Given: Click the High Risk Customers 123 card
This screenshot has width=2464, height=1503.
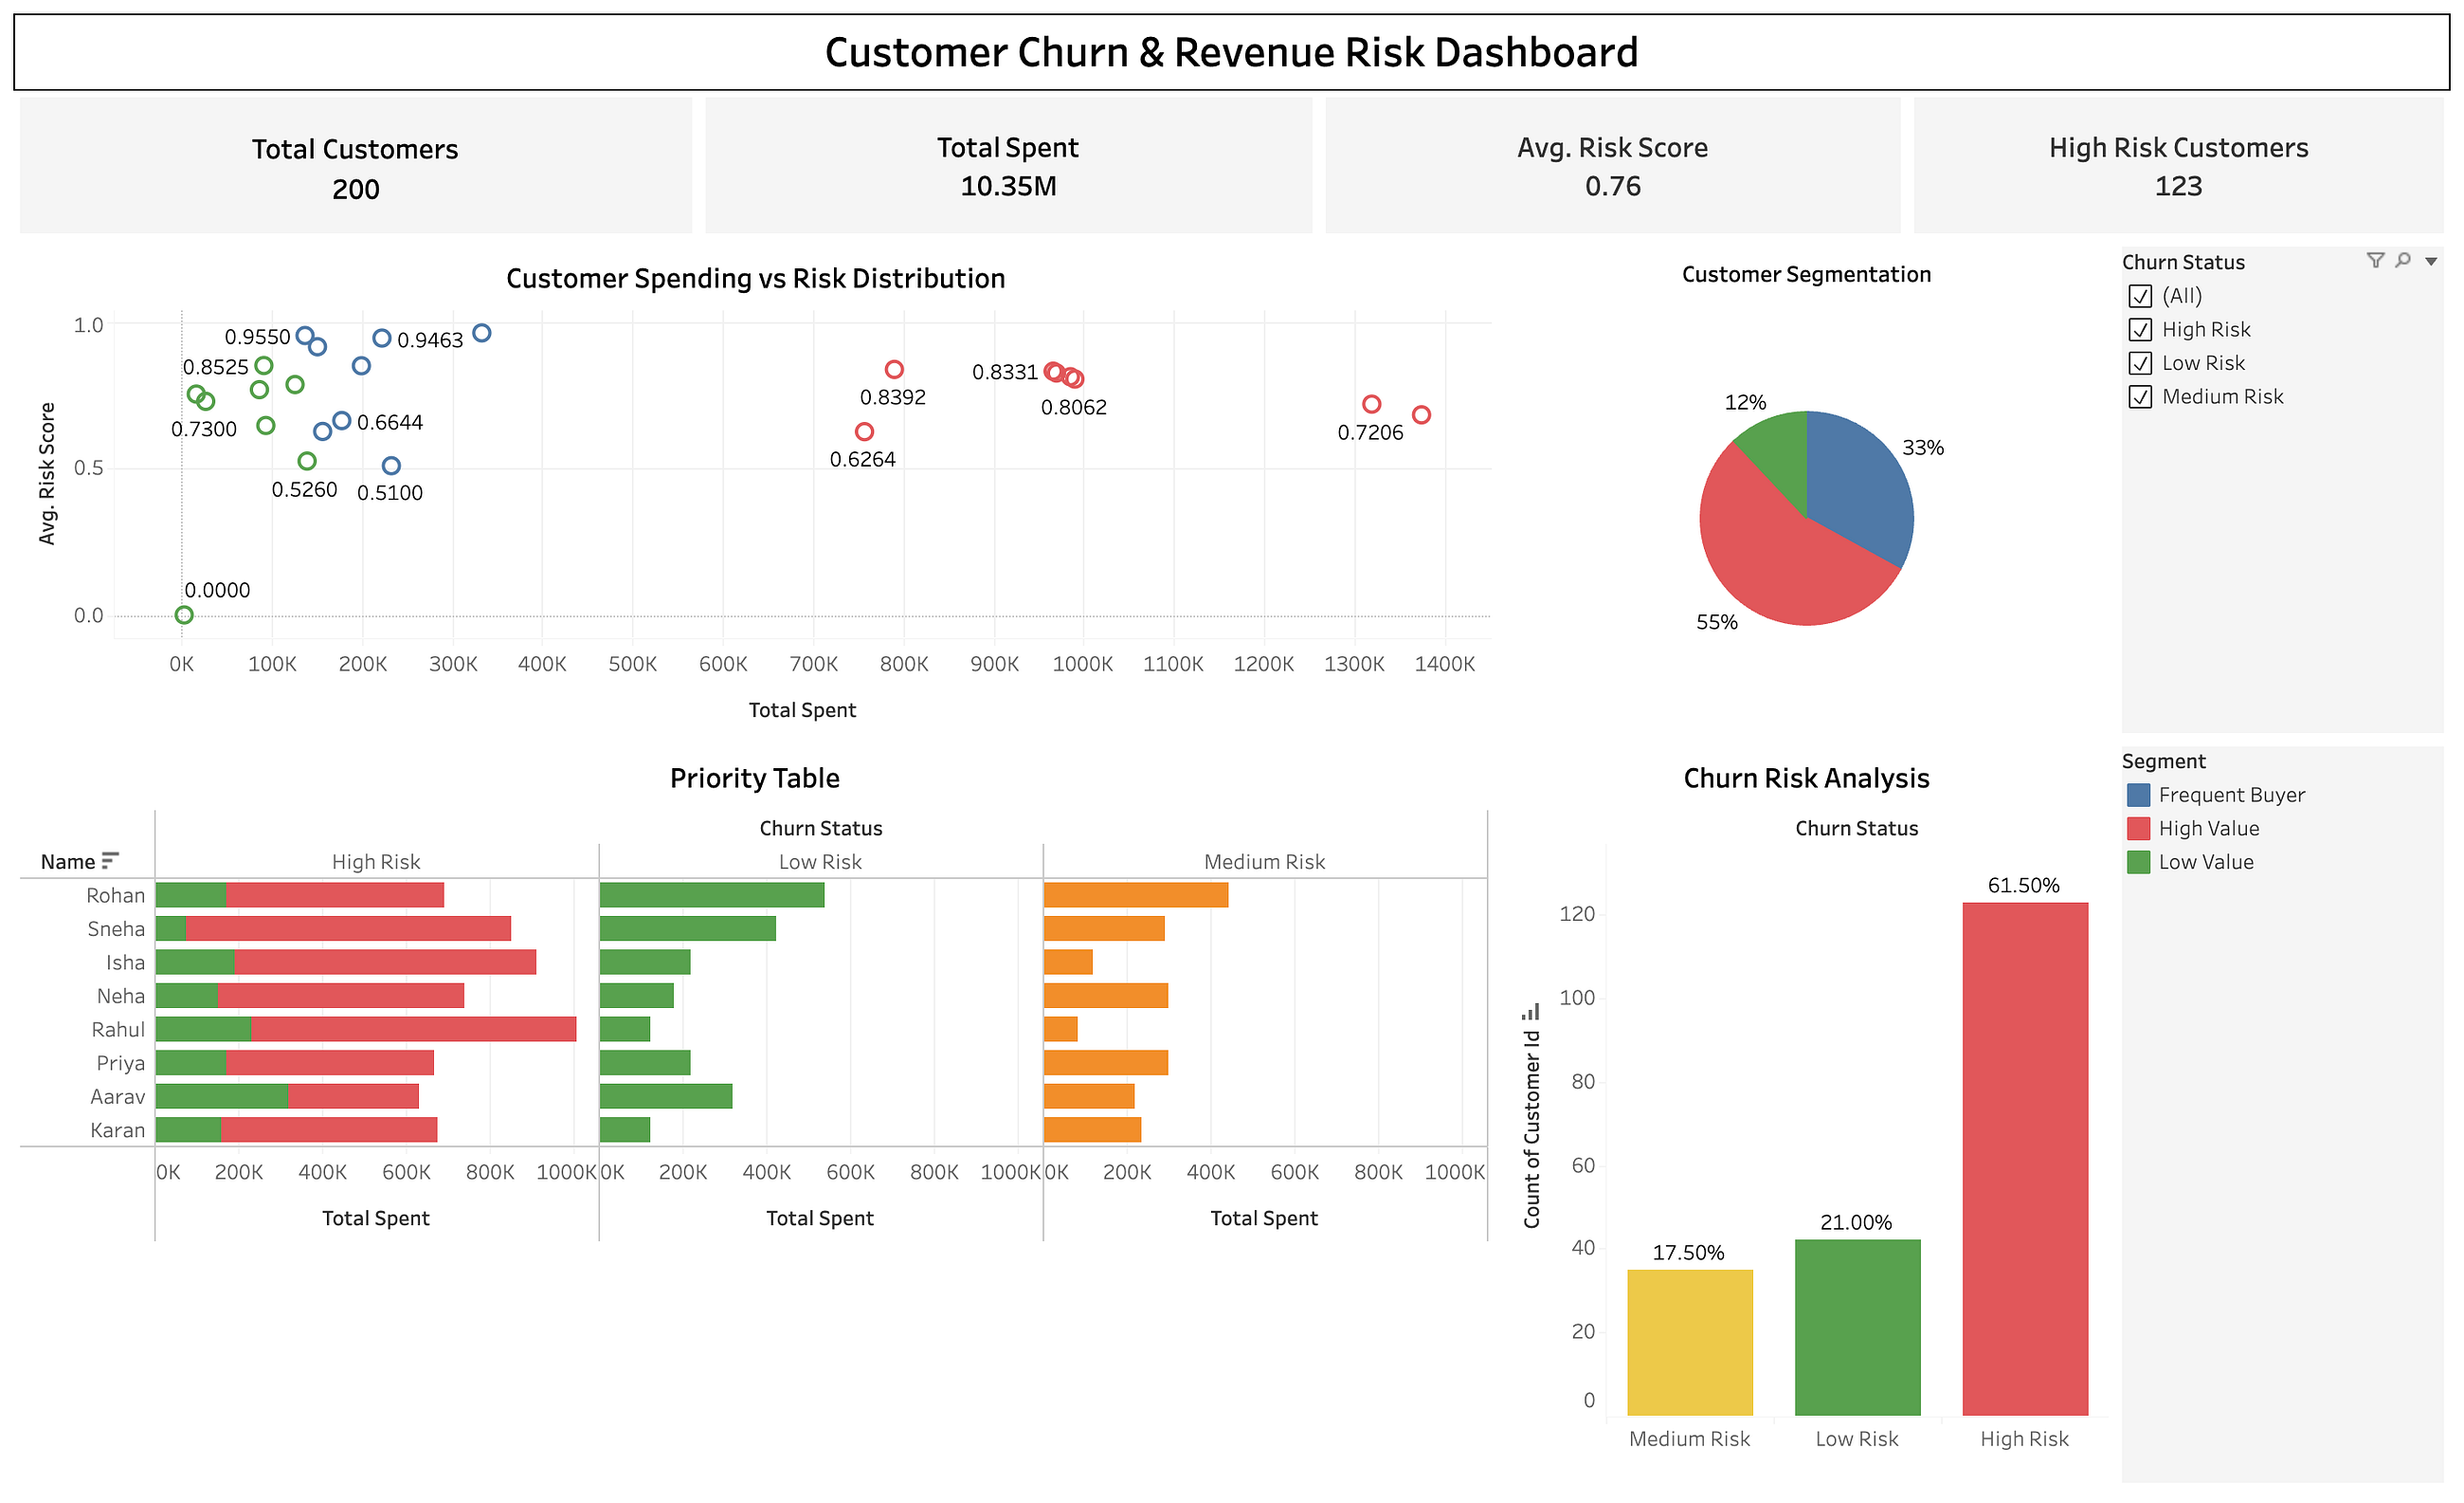Looking at the screenshot, I should pyautogui.click(x=2178, y=166).
